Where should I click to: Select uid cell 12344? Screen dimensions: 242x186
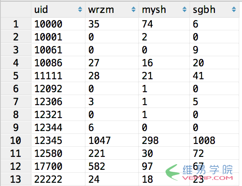pyautogui.click(x=58, y=127)
